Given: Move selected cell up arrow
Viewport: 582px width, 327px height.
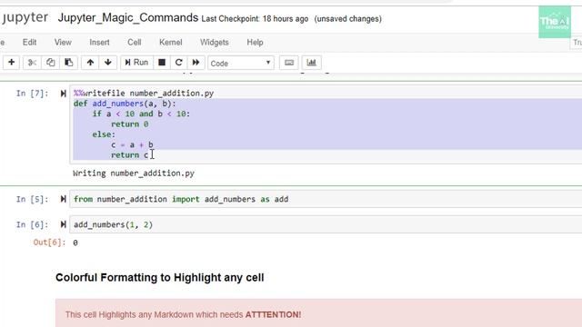Looking at the screenshot, I should [x=90, y=63].
